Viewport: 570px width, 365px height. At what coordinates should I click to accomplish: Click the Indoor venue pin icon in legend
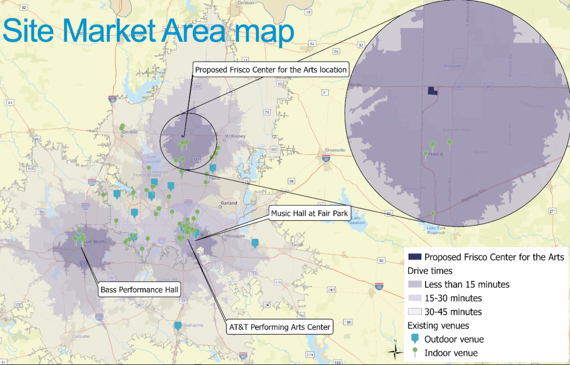pyautogui.click(x=415, y=352)
